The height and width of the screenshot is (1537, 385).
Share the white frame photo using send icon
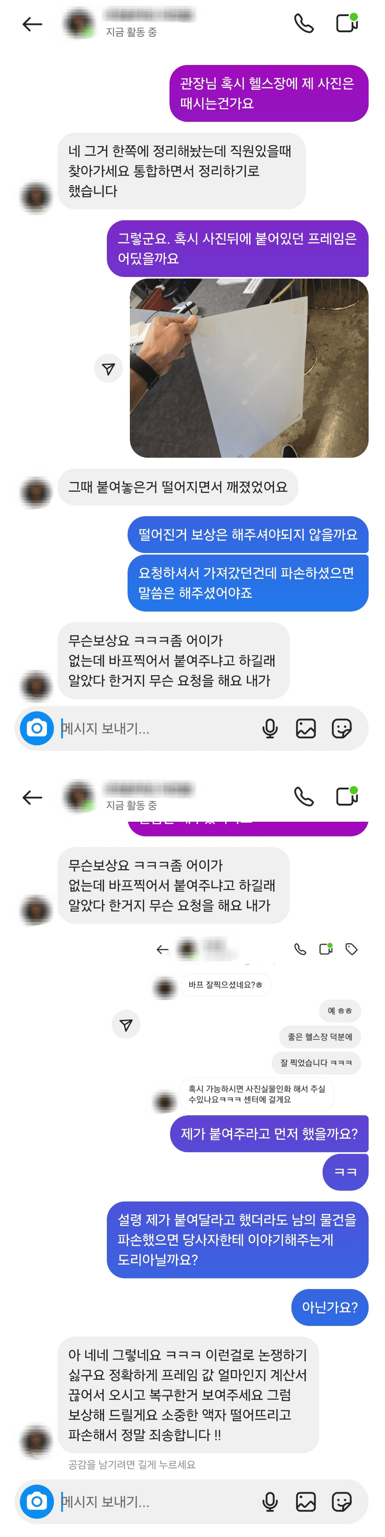pyautogui.click(x=109, y=369)
